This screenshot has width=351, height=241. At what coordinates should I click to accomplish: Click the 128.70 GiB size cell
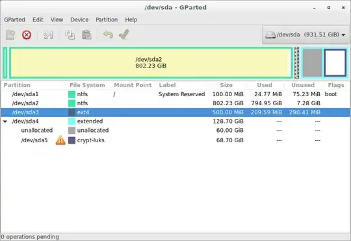pyautogui.click(x=228, y=121)
